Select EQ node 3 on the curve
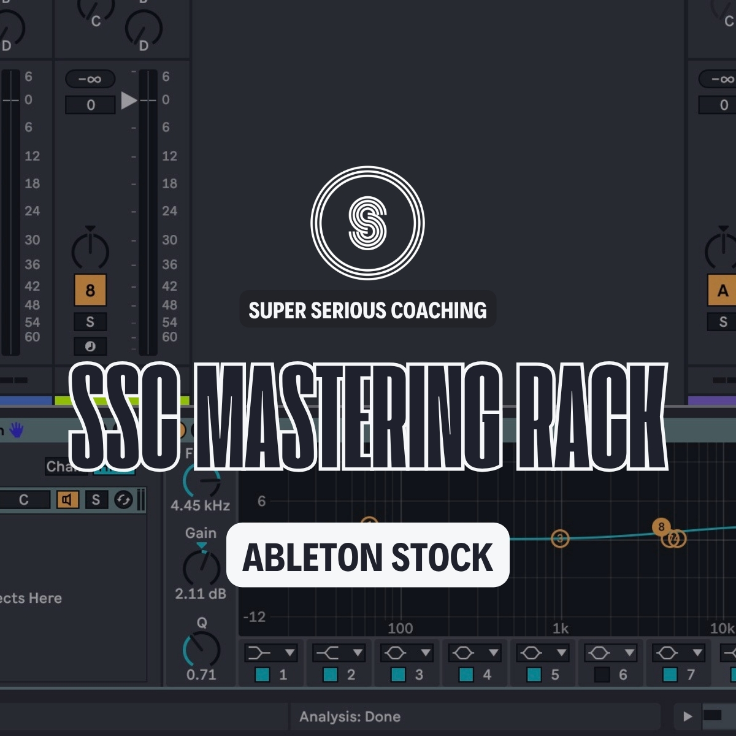 click(x=560, y=539)
